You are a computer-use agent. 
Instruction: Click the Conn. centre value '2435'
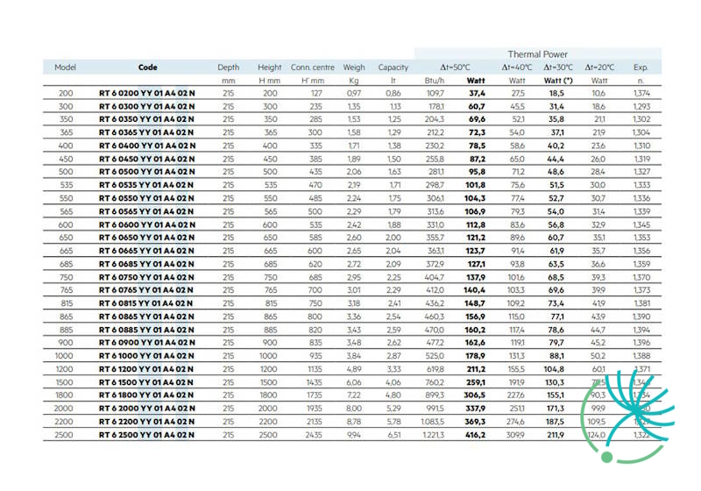pos(314,435)
